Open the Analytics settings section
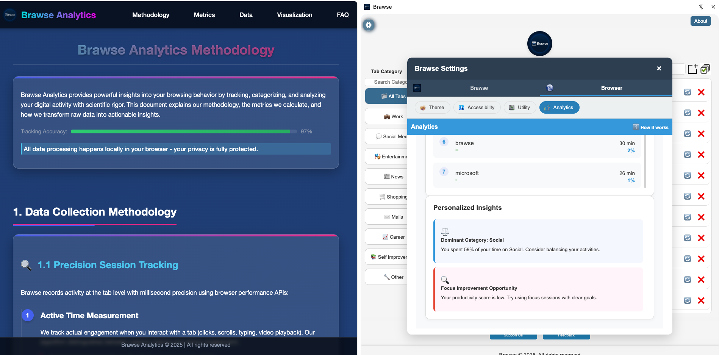Screen dimensions: 722x355 [559, 108]
